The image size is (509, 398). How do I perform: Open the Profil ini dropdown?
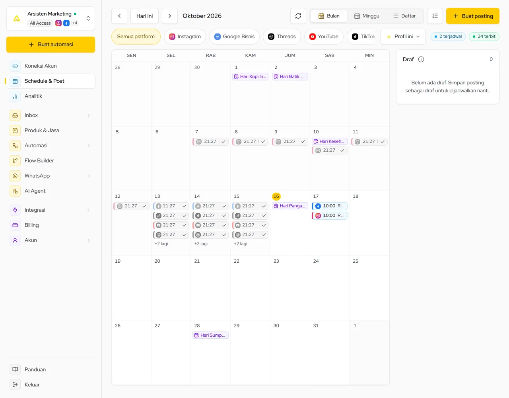pyautogui.click(x=403, y=37)
